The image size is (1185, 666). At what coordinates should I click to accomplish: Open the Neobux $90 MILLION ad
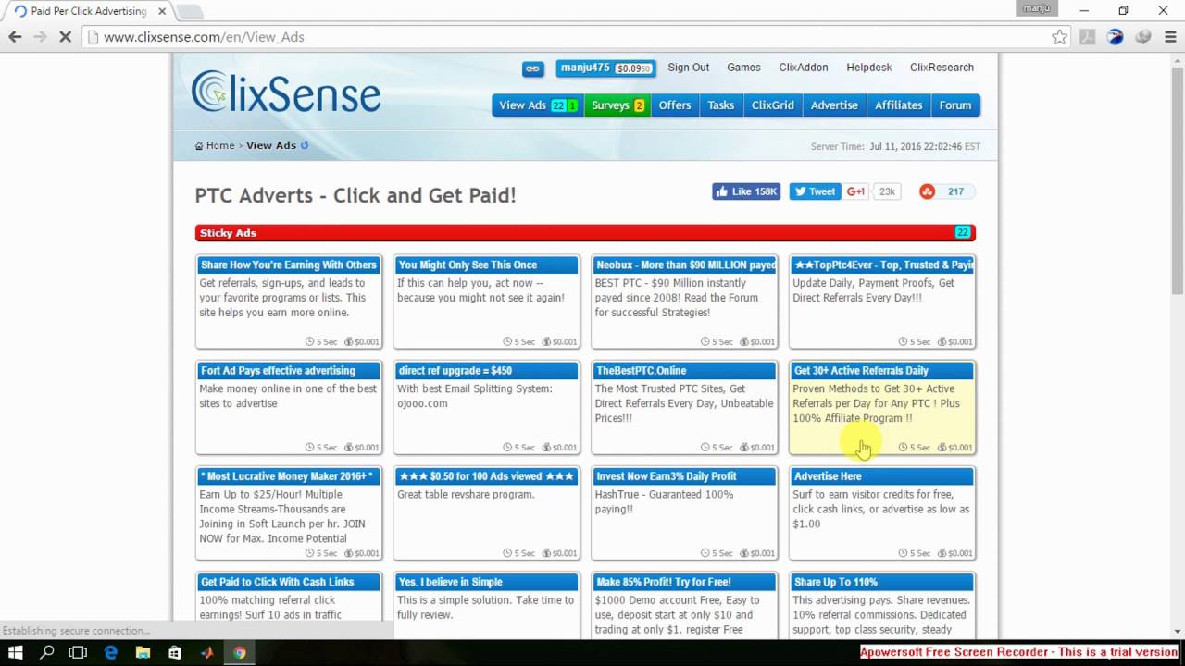pyautogui.click(x=685, y=302)
